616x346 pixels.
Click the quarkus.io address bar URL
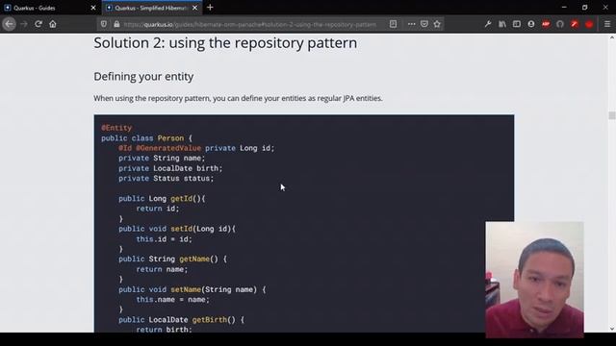coord(249,24)
